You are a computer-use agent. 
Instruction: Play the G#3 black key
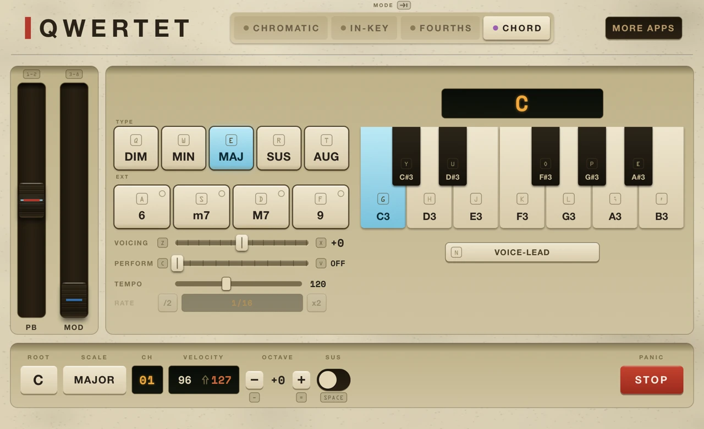(592, 157)
